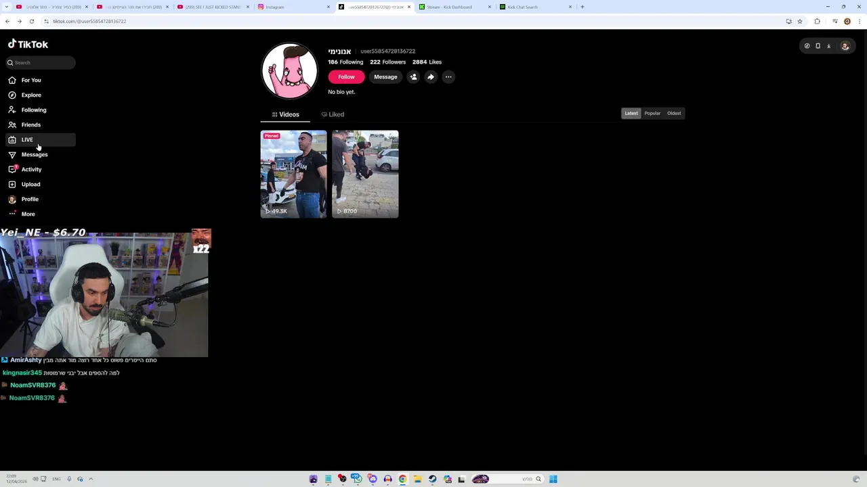
Task: Go back in browser history
Action: [7, 21]
